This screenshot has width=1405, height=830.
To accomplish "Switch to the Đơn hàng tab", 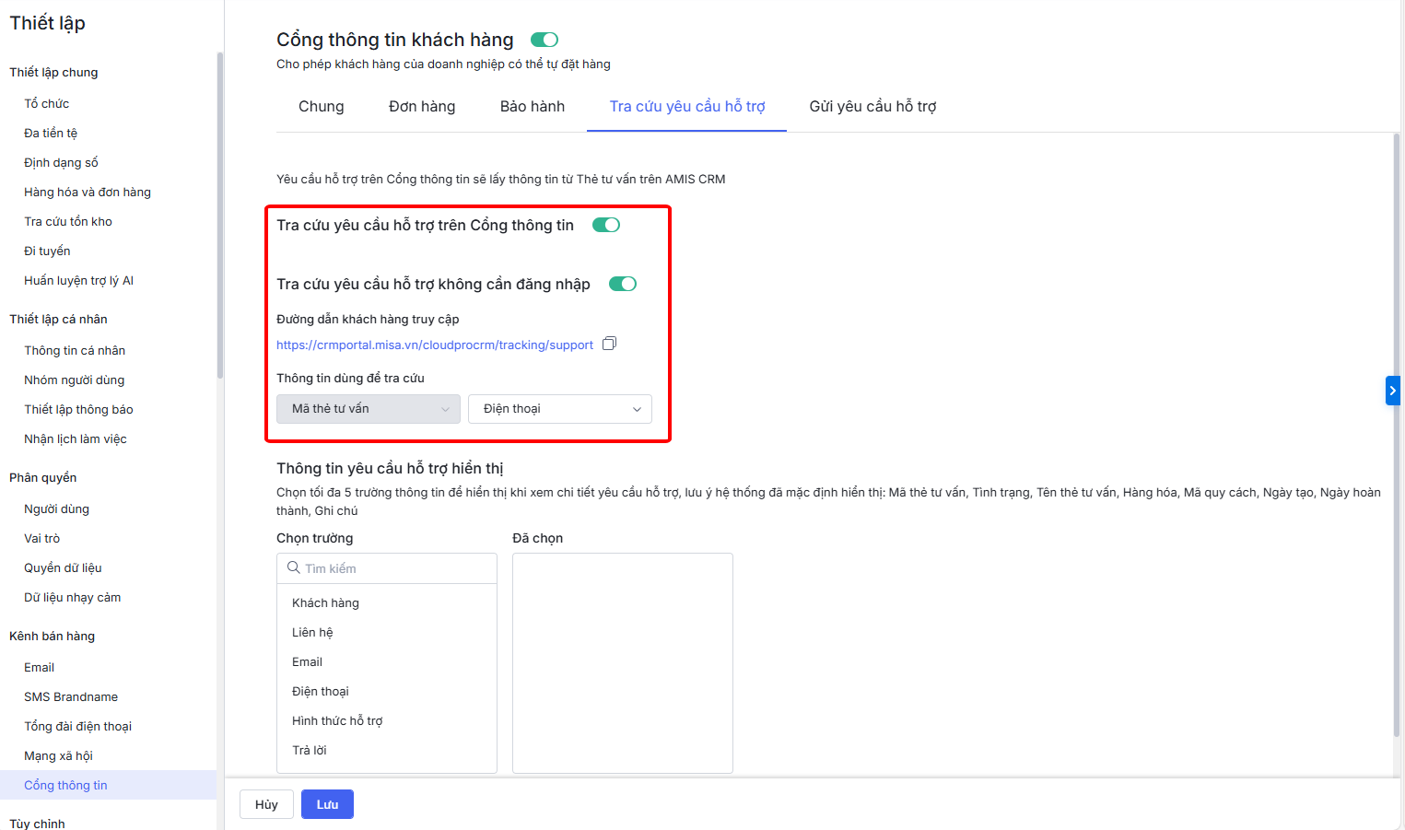I will pos(422,107).
